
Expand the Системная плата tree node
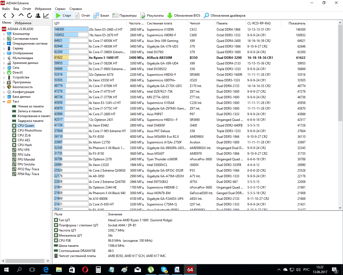point(4,39)
